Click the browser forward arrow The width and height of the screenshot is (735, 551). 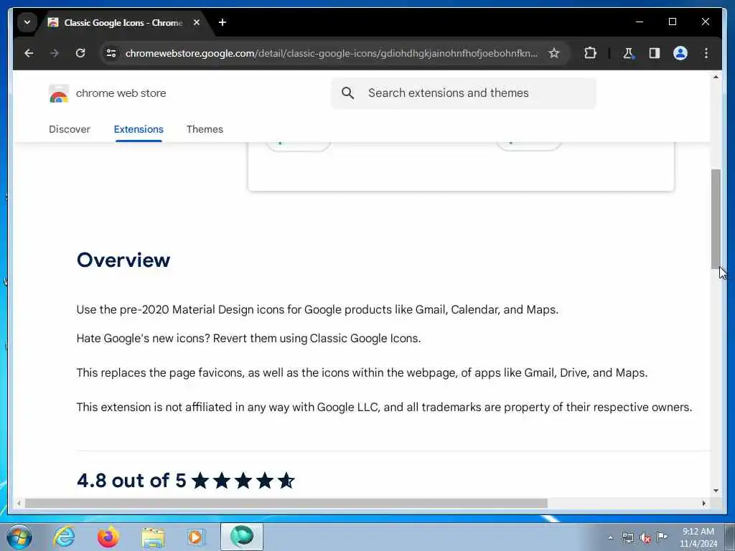pos(55,53)
